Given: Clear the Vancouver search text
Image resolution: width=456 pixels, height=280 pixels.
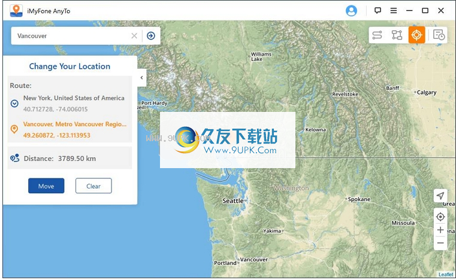Looking at the screenshot, I should click(x=134, y=36).
